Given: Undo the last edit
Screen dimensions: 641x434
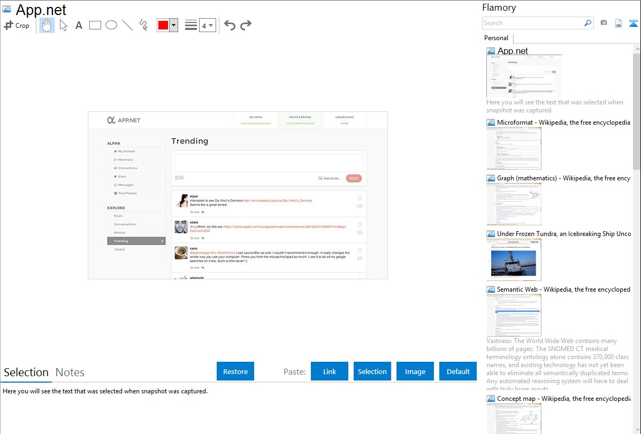Looking at the screenshot, I should tap(230, 25).
